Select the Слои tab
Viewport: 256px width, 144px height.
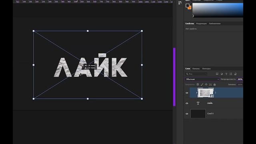(x=188, y=68)
